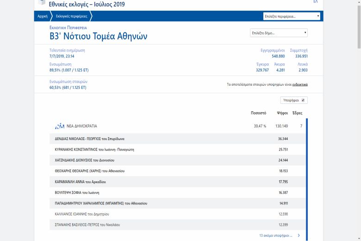The image size is (361, 241).
Task: Click the Νέα Δημοκρατία party logo
Action: (60, 126)
